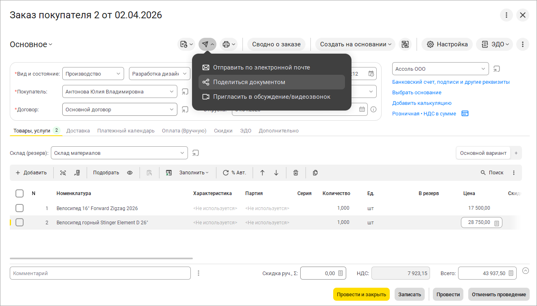The image size is (537, 306).
Task: Open the Ассоль ООО organization dropdown
Action: [483, 69]
